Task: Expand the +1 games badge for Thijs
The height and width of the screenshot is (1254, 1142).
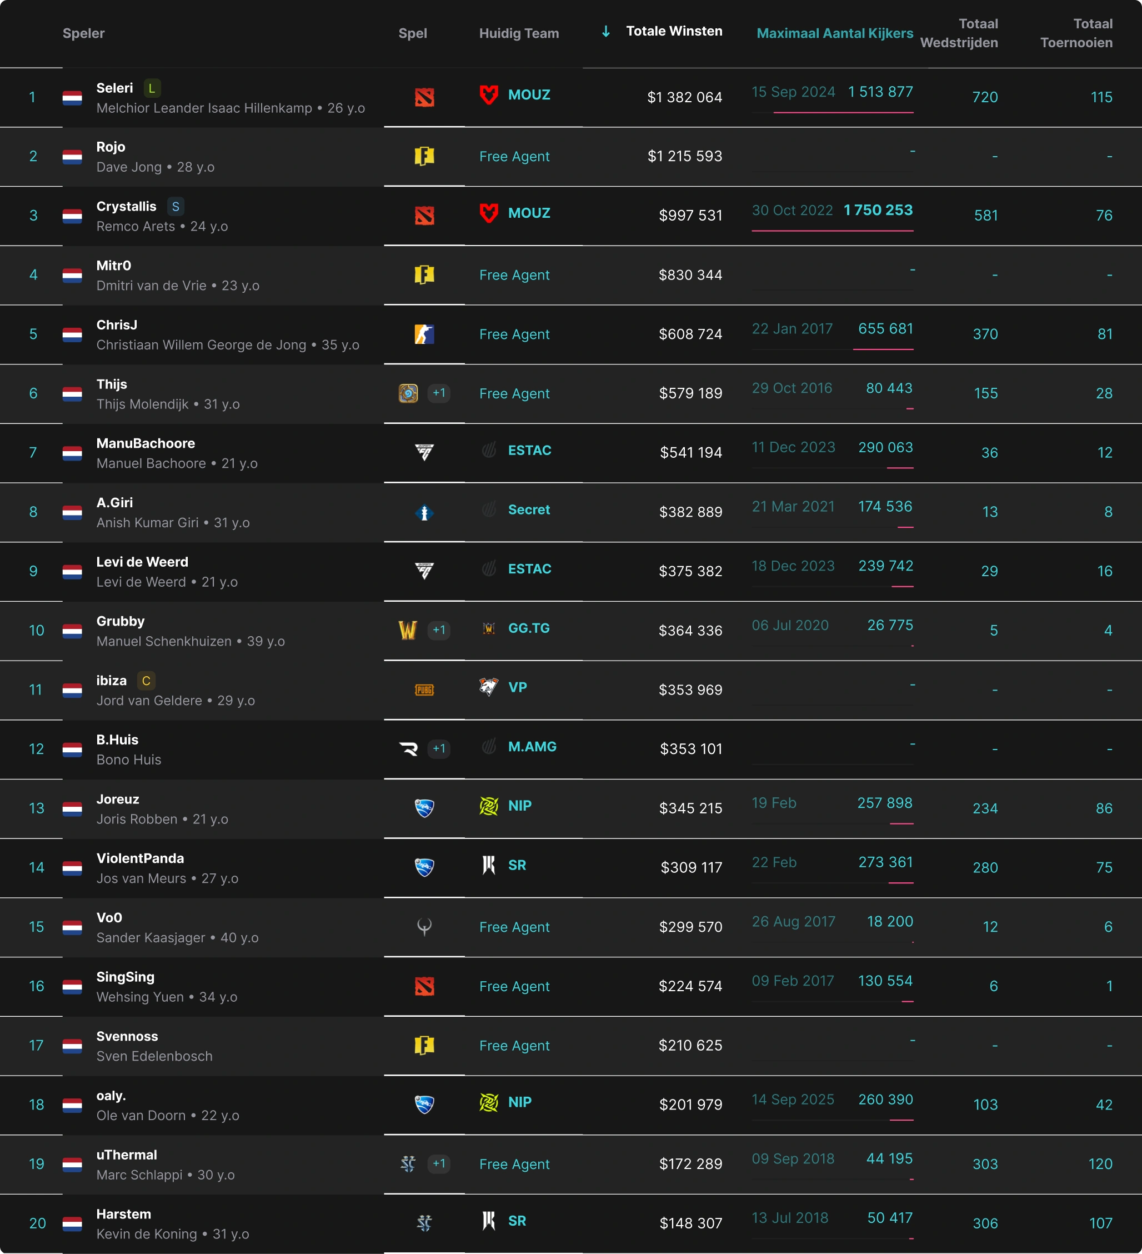Action: click(x=439, y=393)
